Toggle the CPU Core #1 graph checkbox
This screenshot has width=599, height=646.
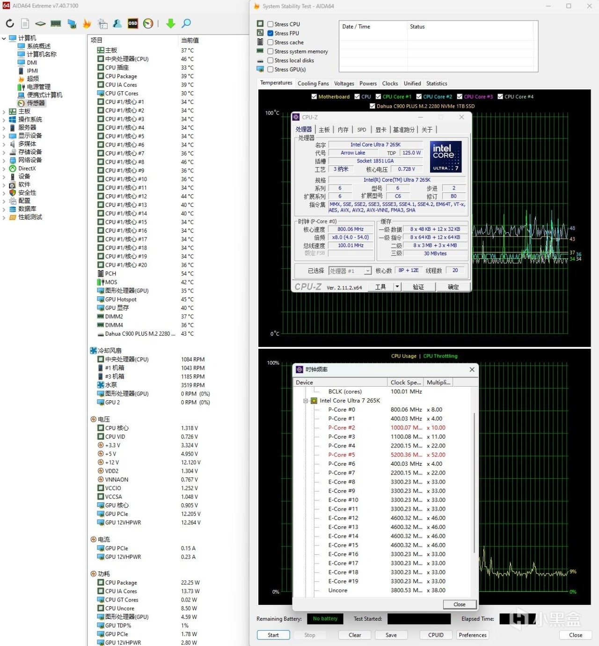378,97
